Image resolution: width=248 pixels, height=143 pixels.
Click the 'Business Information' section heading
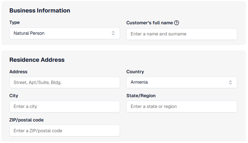click(x=40, y=11)
